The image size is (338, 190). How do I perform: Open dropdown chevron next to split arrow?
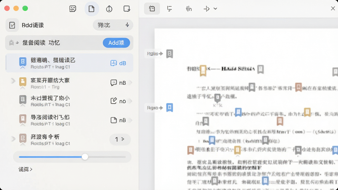tap(215, 9)
